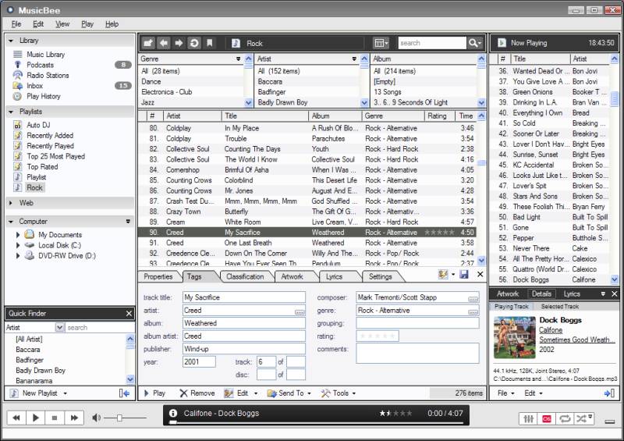The height and width of the screenshot is (441, 624).
Task: Click the first toolbar icon left of back arrow
Action: 148,43
